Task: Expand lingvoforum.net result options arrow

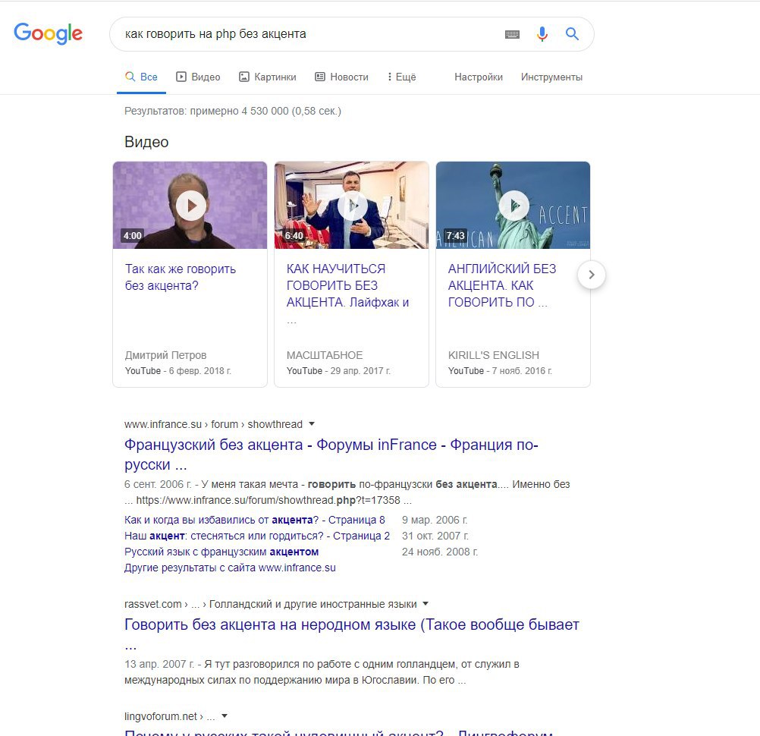Action: coord(225,716)
